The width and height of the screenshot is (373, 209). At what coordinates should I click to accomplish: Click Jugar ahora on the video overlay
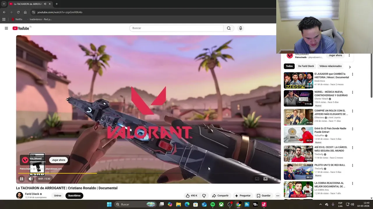tap(59, 160)
